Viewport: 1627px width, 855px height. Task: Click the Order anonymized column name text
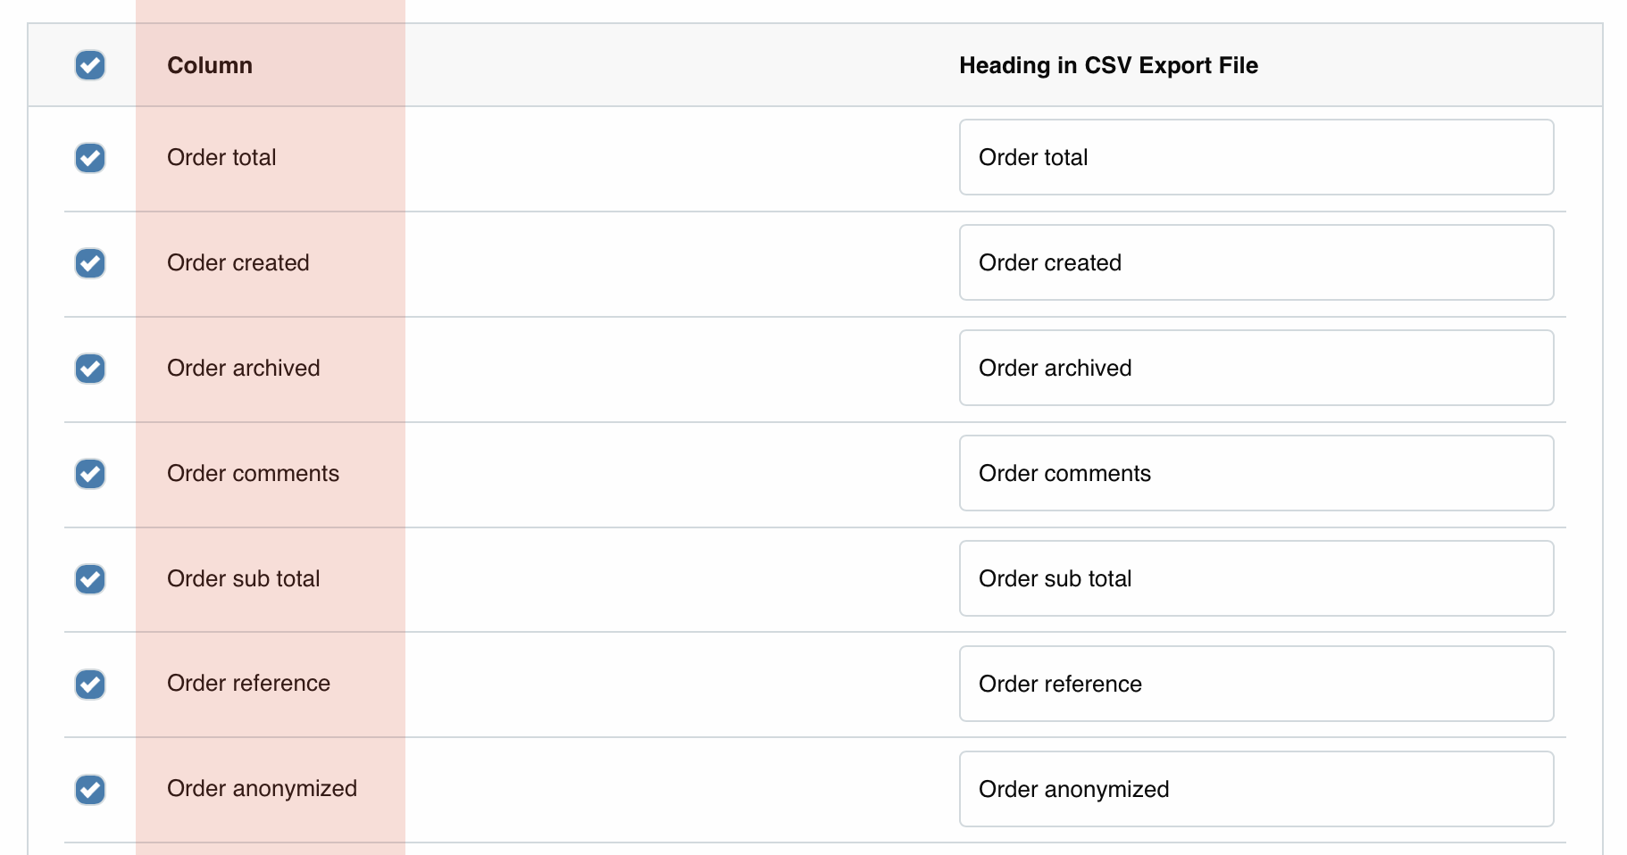(x=262, y=789)
